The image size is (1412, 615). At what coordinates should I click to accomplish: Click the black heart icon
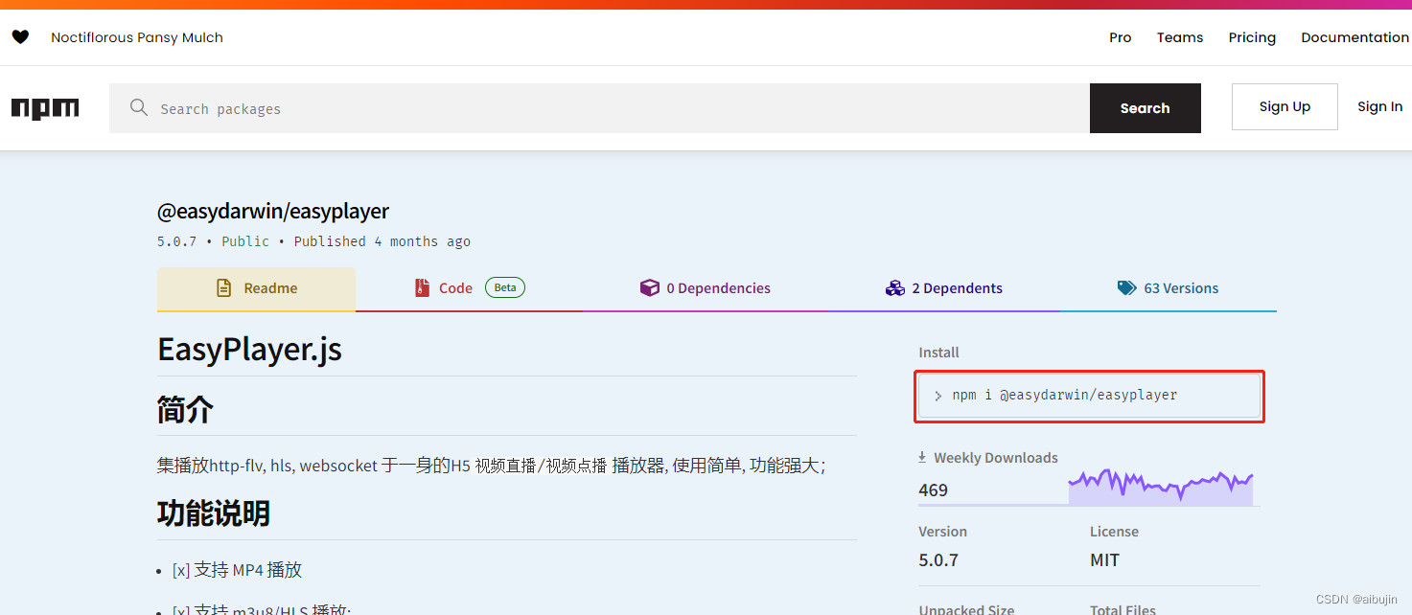20,37
